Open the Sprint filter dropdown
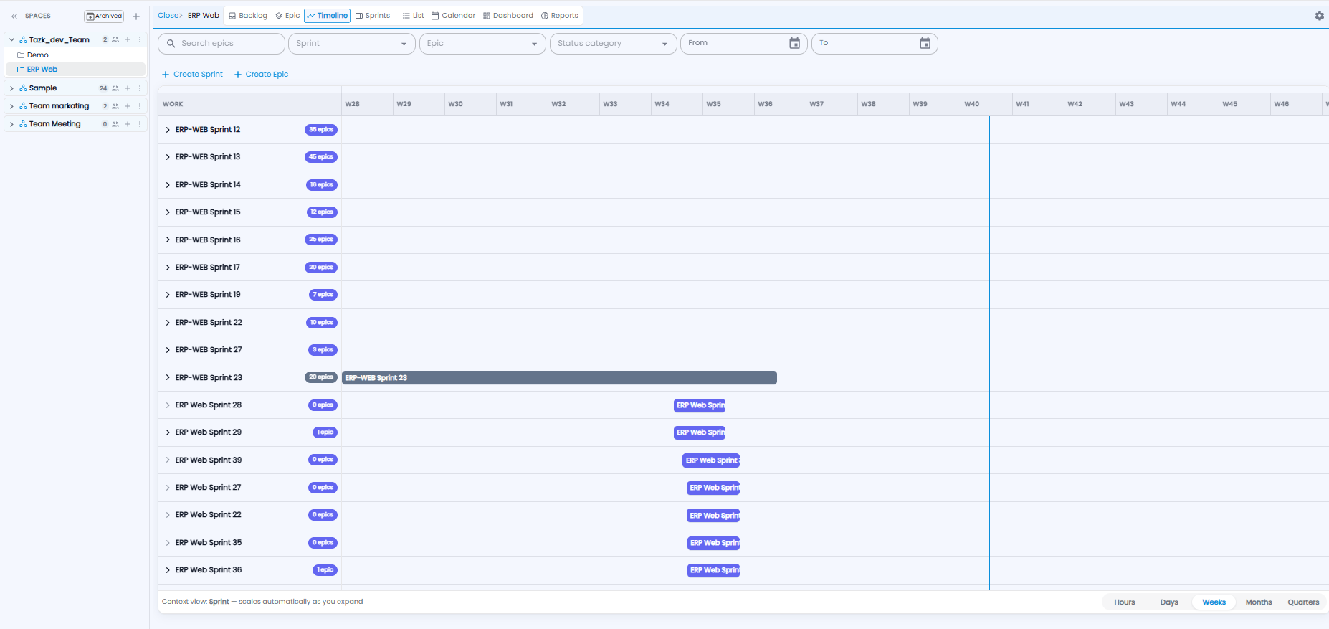Viewport: 1329px width, 629px height. point(351,43)
